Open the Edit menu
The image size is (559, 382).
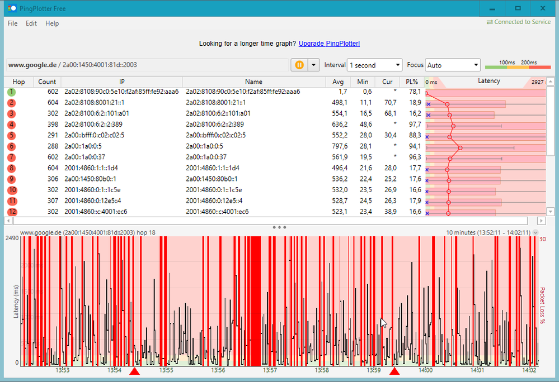pyautogui.click(x=31, y=23)
